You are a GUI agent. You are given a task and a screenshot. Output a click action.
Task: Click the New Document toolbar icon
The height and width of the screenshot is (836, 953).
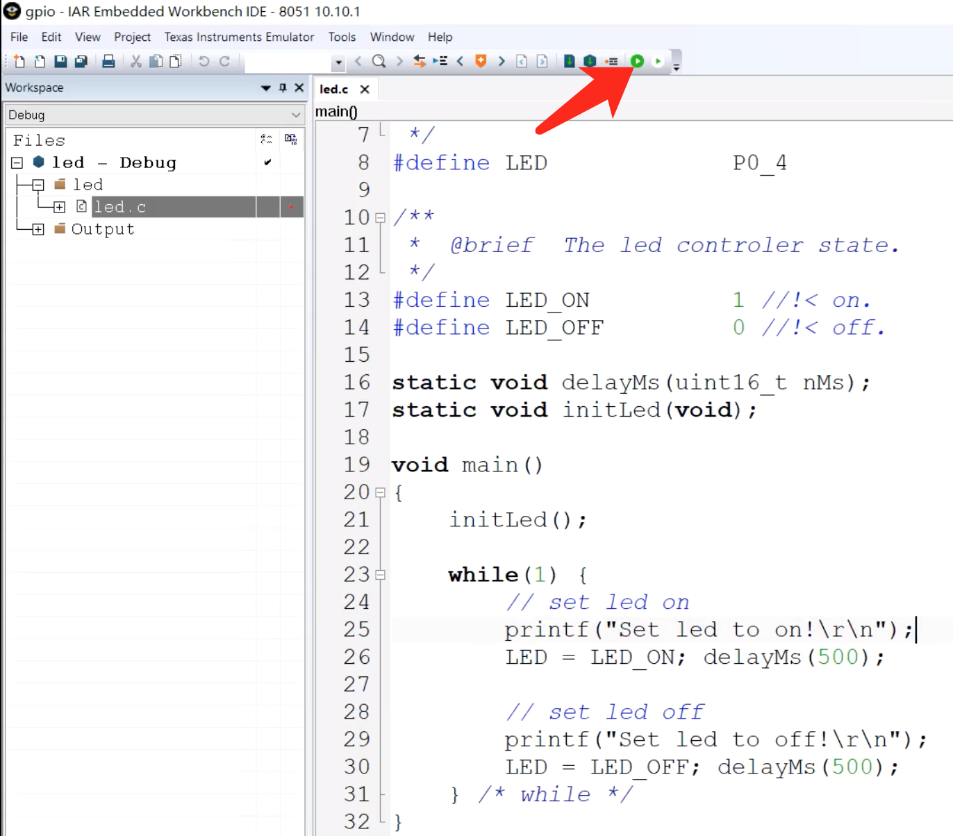19,61
